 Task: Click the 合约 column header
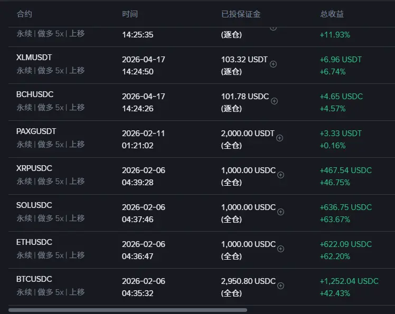[x=24, y=14]
